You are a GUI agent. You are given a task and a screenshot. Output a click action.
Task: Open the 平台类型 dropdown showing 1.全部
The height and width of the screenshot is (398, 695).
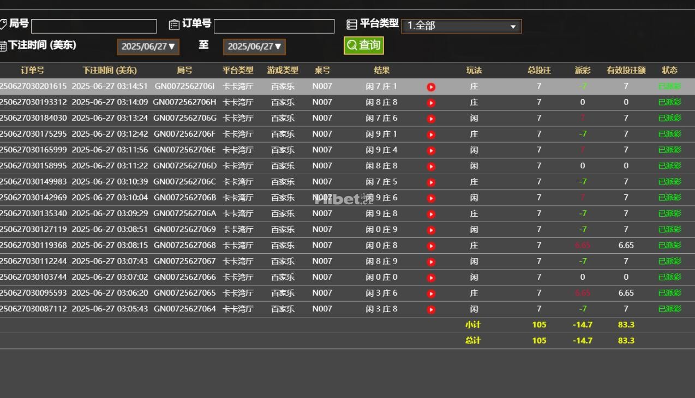coord(461,26)
